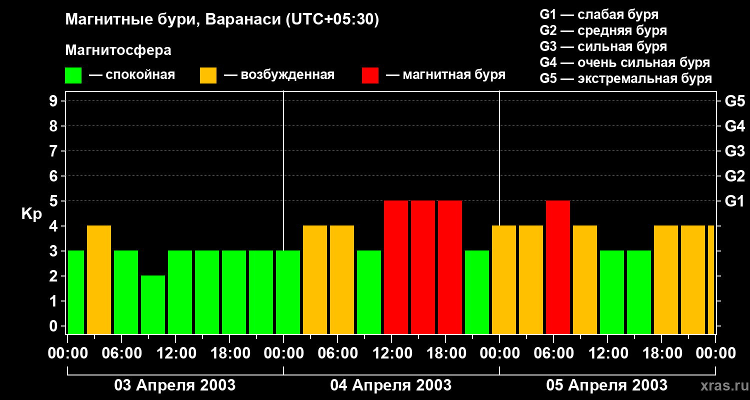Click the 'G4 — очень сильная буря' legend line

(x=624, y=62)
